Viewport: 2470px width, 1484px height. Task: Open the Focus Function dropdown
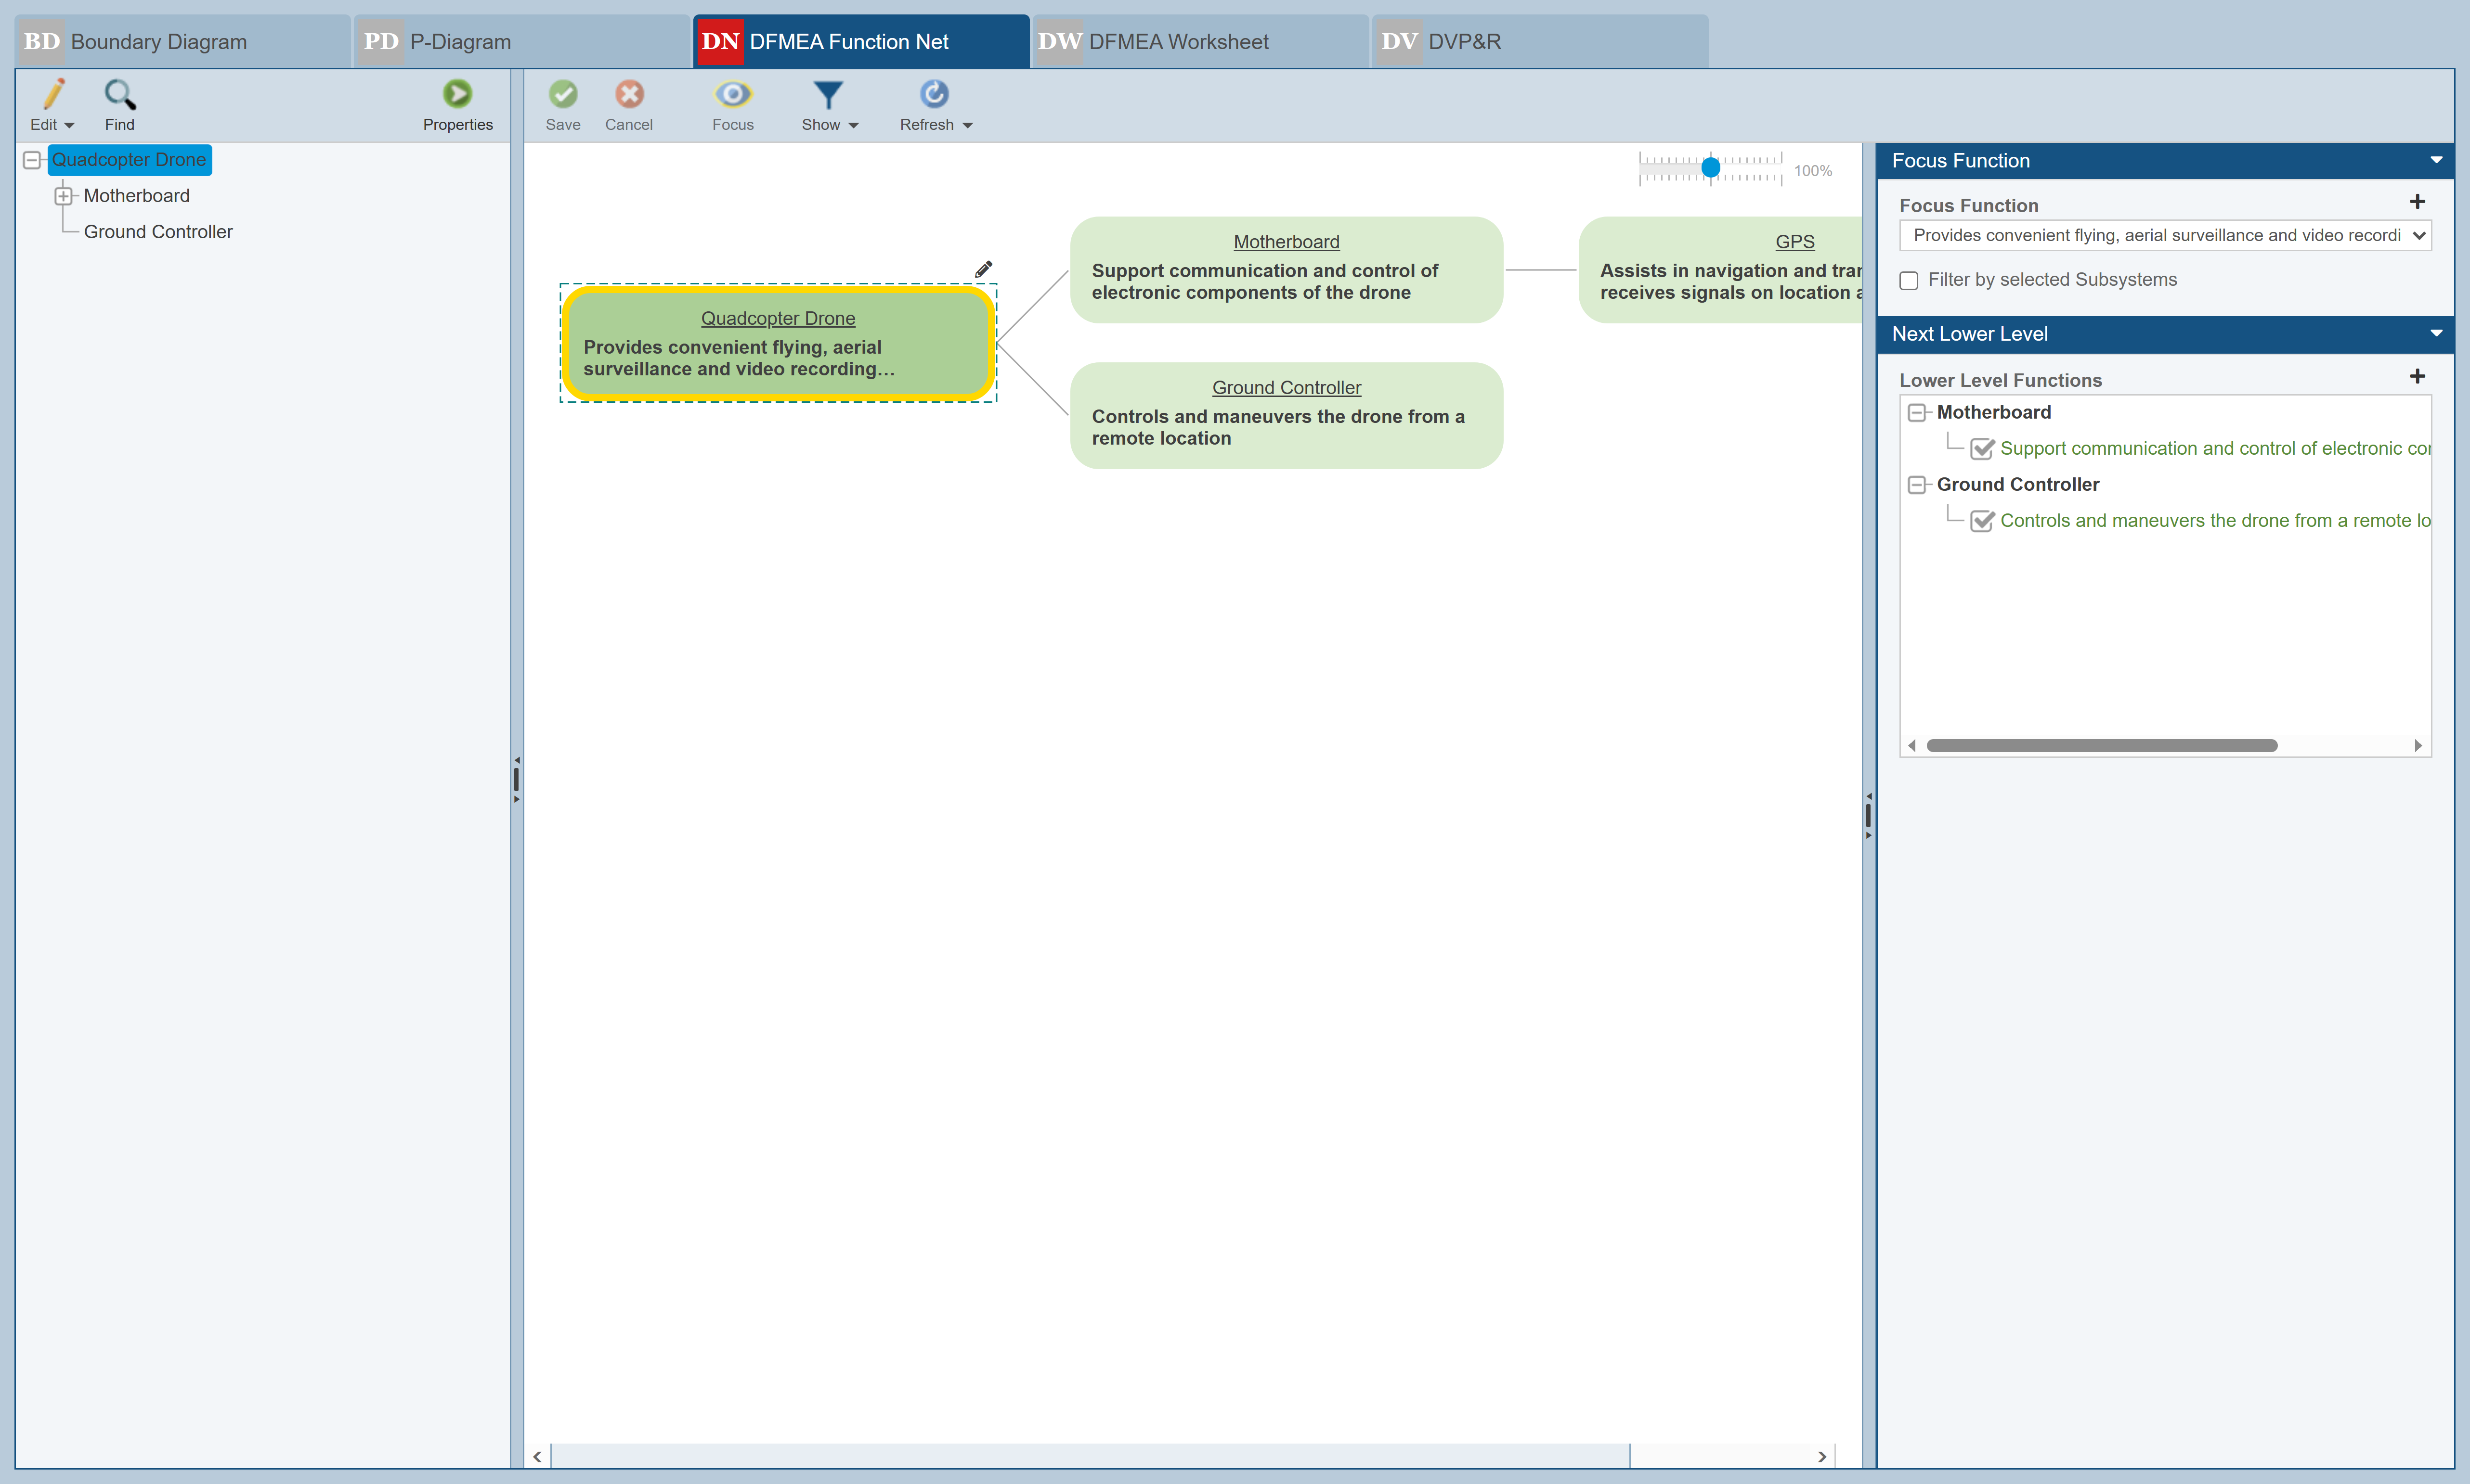coord(2164,235)
